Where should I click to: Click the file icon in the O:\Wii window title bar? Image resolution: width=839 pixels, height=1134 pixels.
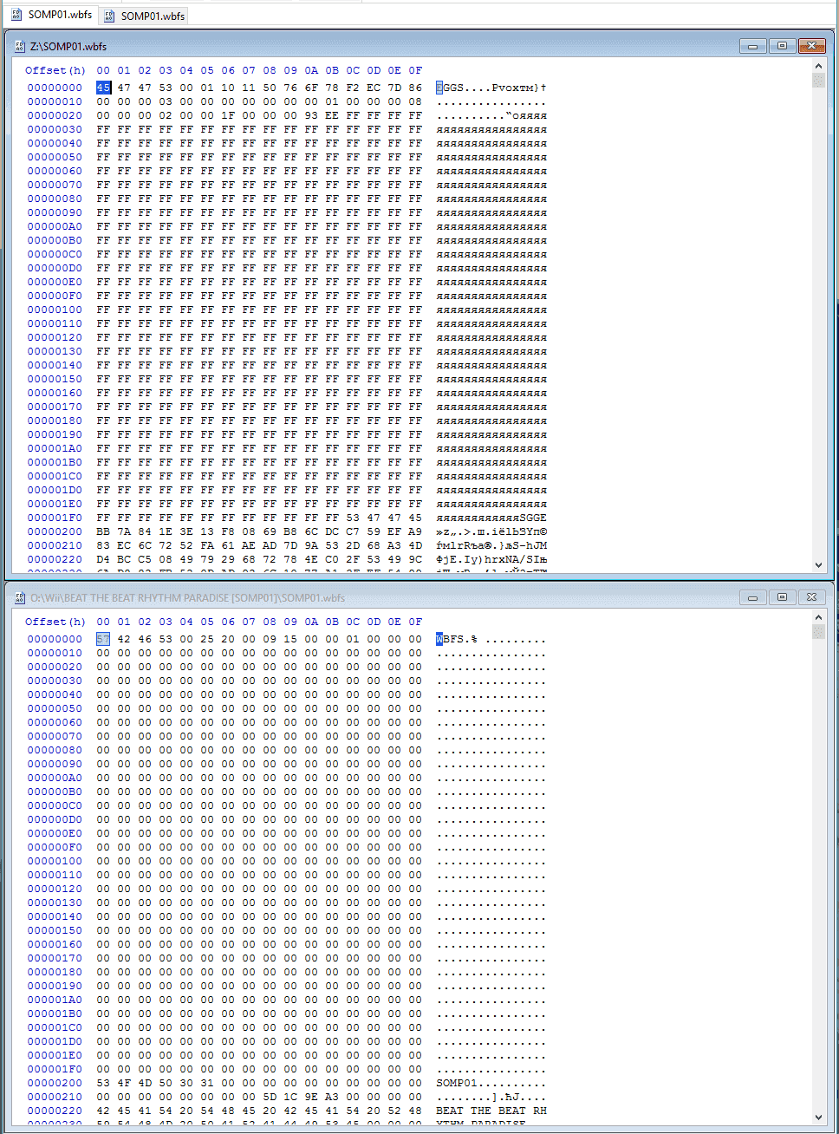pos(20,597)
